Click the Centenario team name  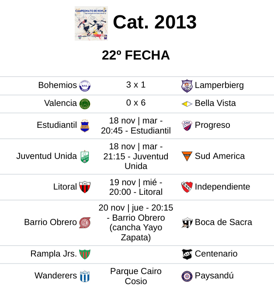coord(216,254)
